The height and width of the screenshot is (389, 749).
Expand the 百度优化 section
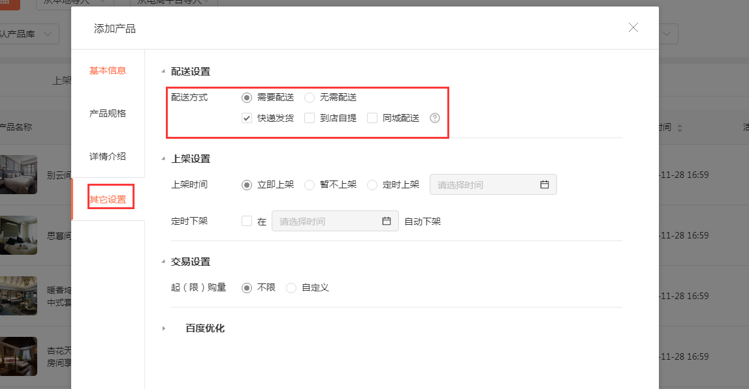pos(164,328)
